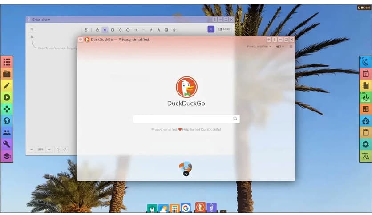The width and height of the screenshot is (372, 215).
Task: Open Help Spread DuckDuckGo link
Action: (202, 130)
